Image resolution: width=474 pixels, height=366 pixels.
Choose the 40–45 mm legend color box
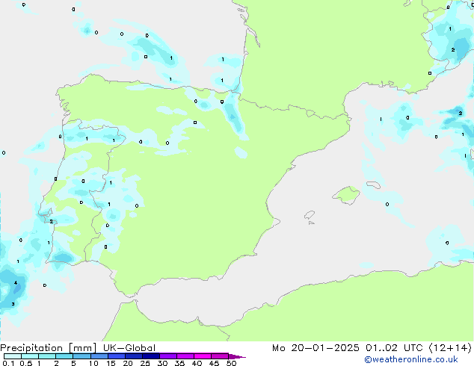203,356
